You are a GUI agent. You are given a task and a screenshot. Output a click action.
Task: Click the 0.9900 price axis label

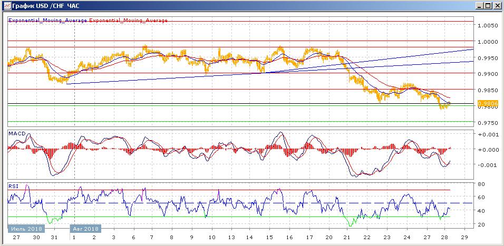pyautogui.click(x=488, y=74)
